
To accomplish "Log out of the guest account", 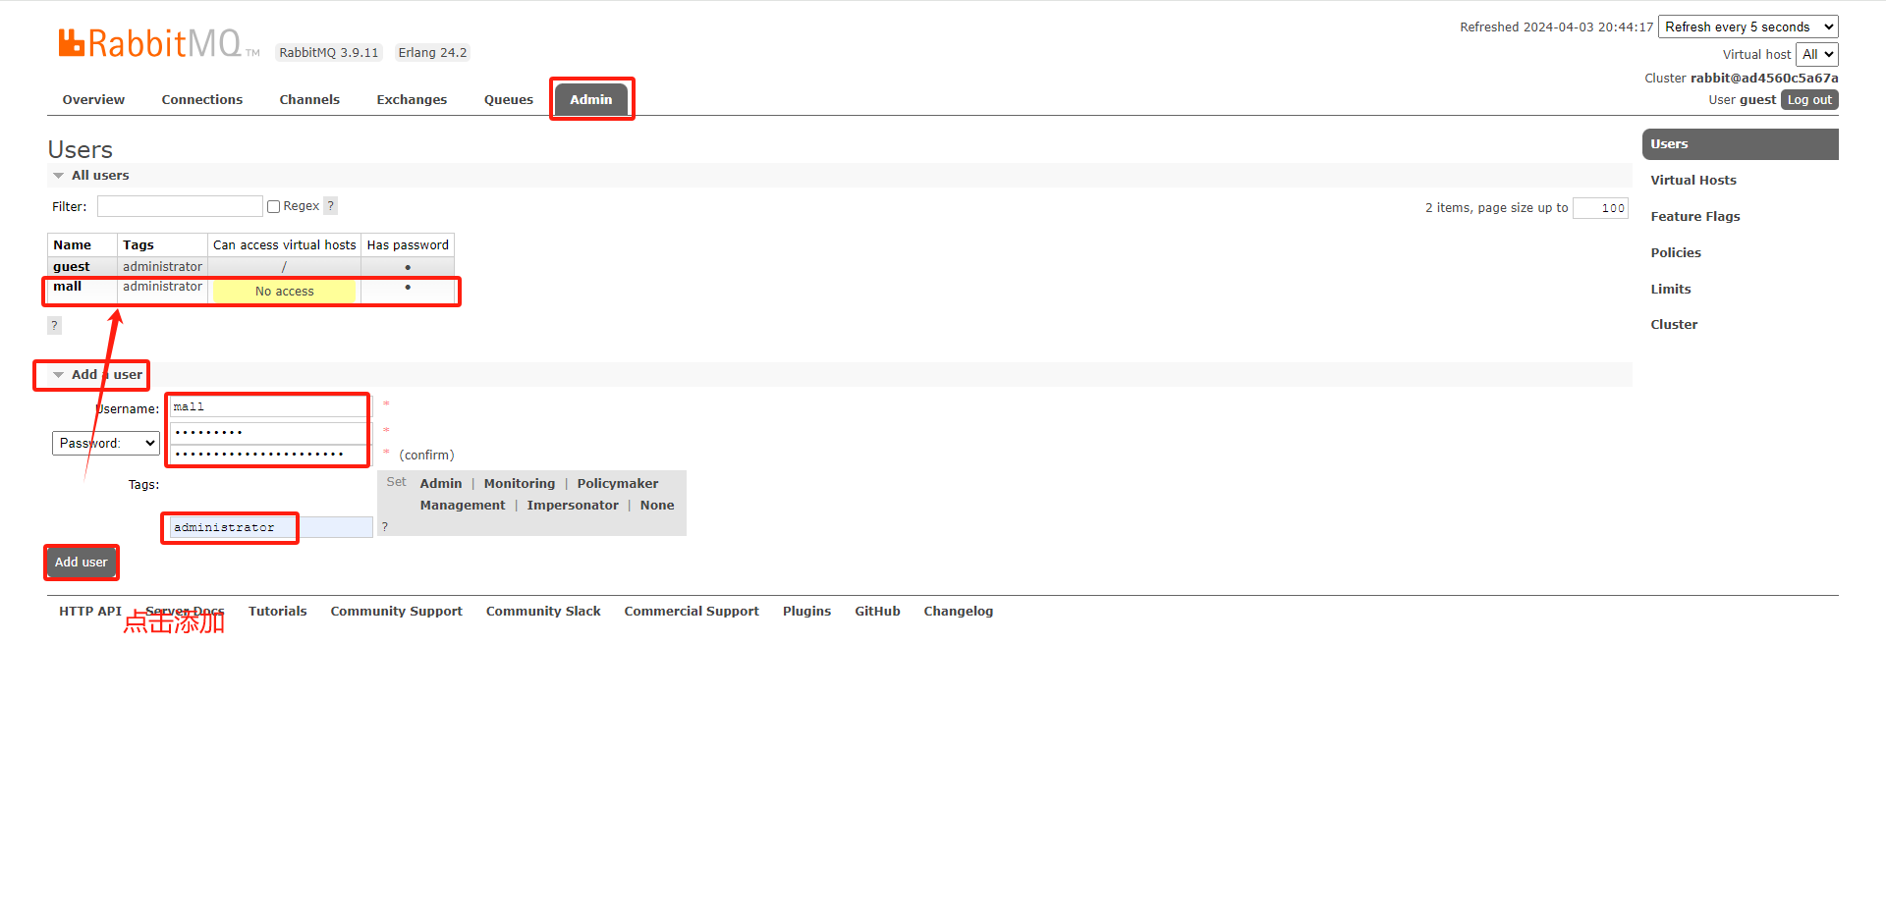I will pyautogui.click(x=1808, y=100).
